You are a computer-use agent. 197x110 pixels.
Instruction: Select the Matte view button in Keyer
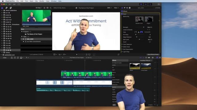point(139,32)
